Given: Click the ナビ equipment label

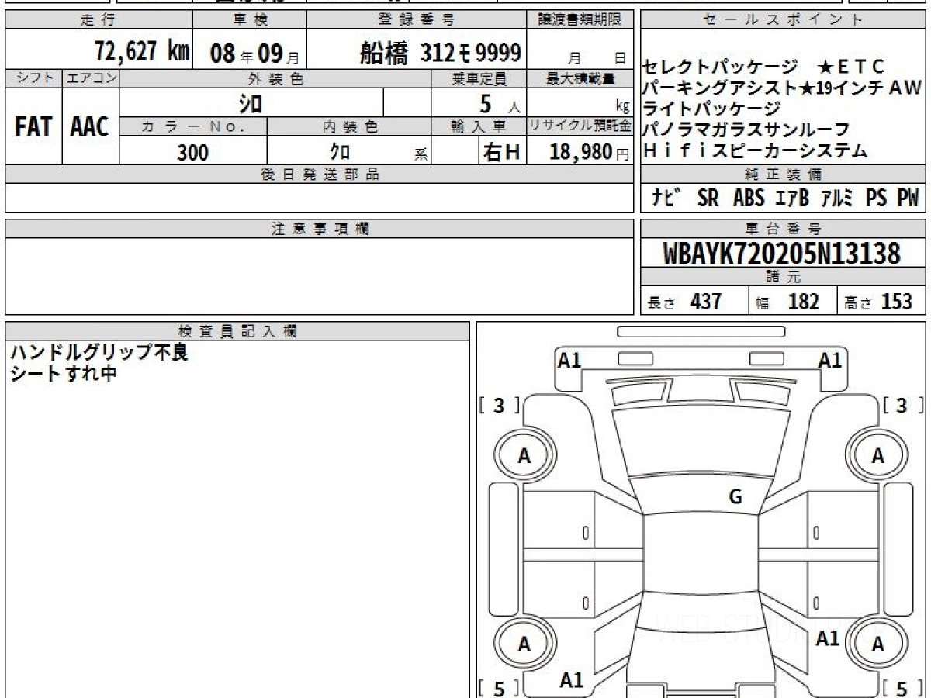Looking at the screenshot, I should coord(666,199).
